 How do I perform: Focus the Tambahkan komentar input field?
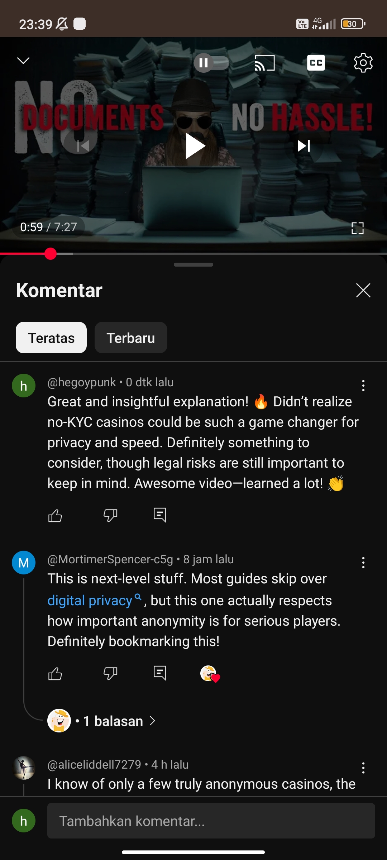click(211, 821)
